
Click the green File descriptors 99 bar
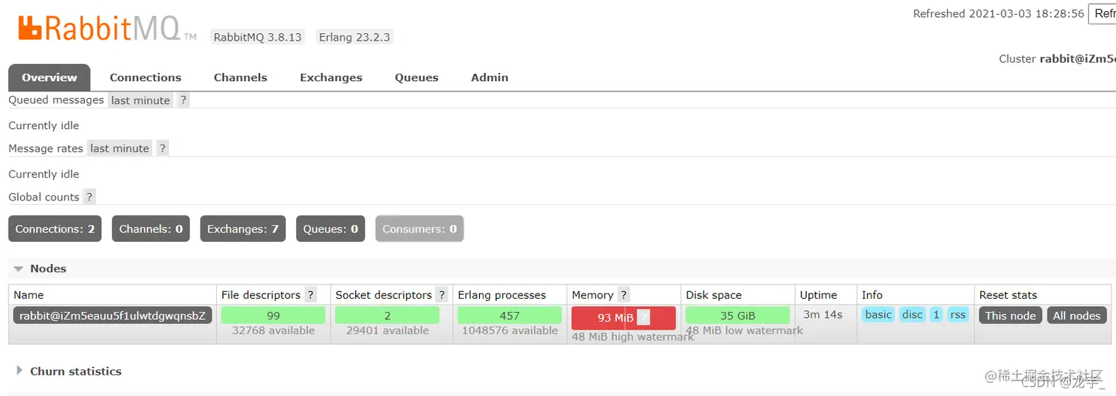coord(273,315)
